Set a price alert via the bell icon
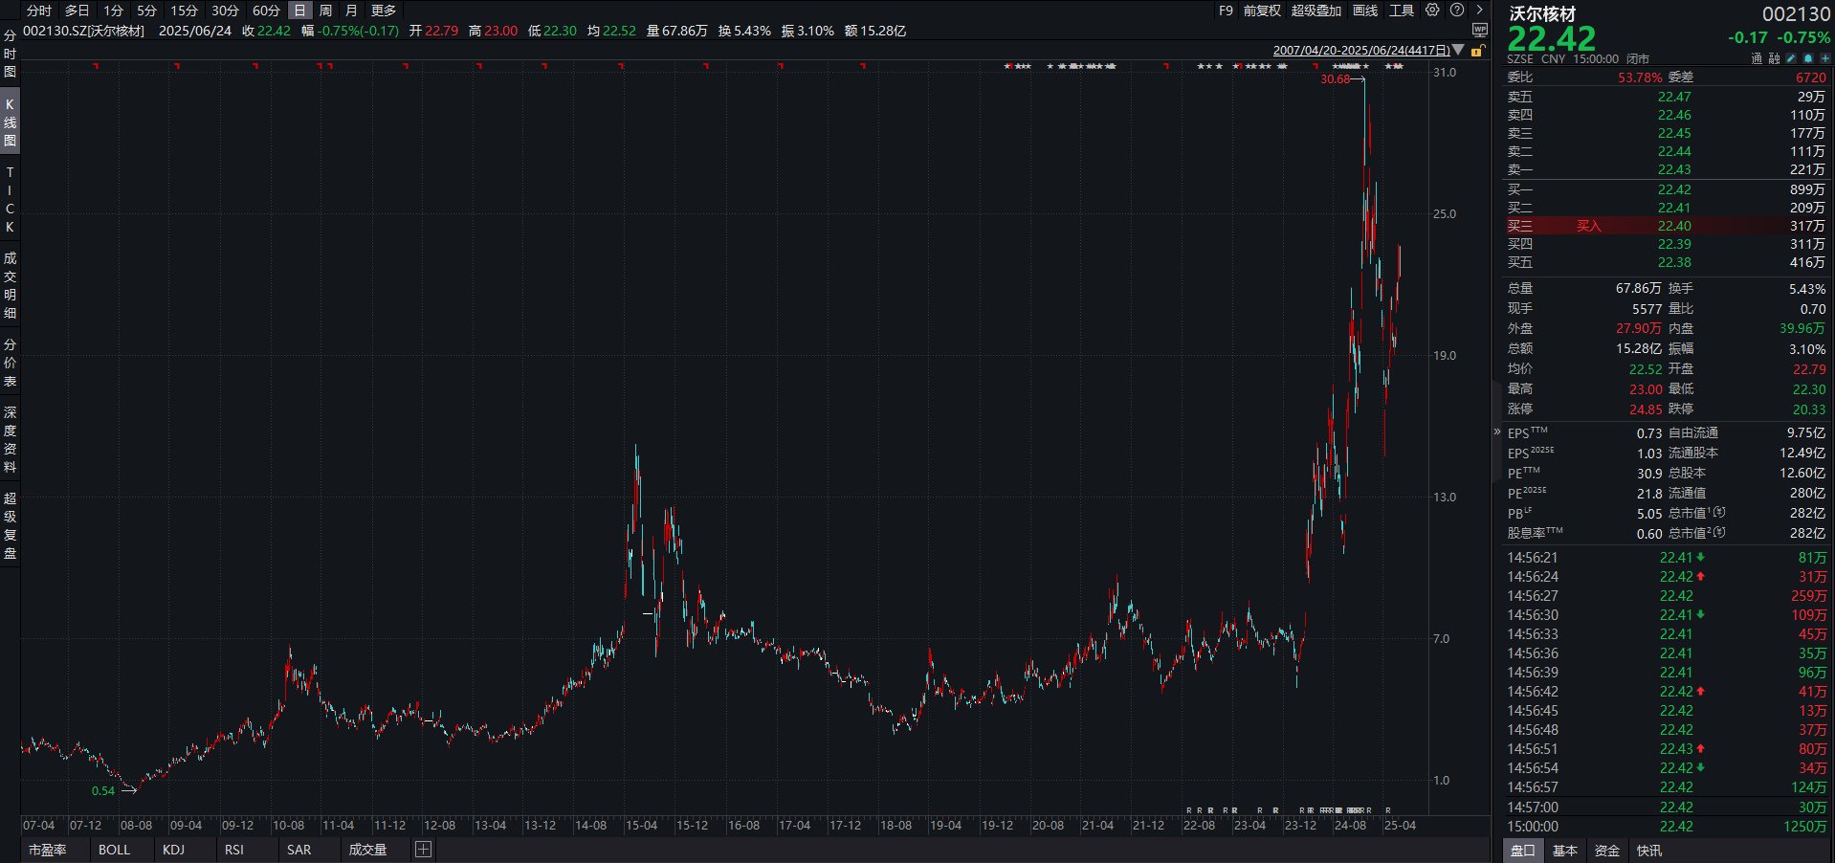This screenshot has width=1835, height=863. [x=1808, y=58]
